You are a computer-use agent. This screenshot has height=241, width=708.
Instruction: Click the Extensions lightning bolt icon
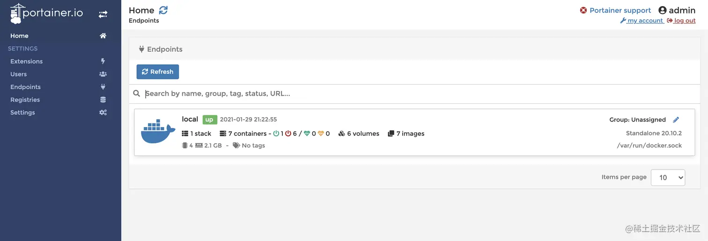[103, 61]
